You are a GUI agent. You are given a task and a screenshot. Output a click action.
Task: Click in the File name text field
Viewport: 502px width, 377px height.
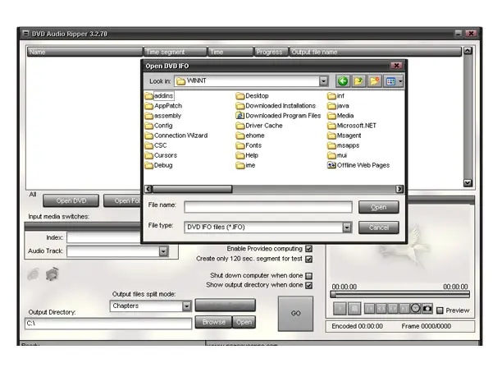[x=267, y=207]
